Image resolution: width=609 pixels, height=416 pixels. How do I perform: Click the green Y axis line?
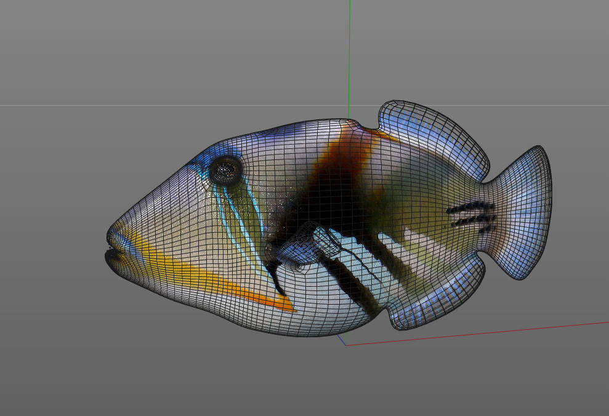(x=349, y=58)
